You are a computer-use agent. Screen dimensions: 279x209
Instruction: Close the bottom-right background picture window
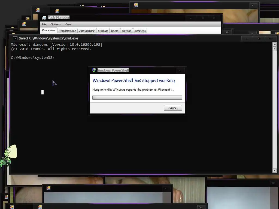tap(273, 183)
